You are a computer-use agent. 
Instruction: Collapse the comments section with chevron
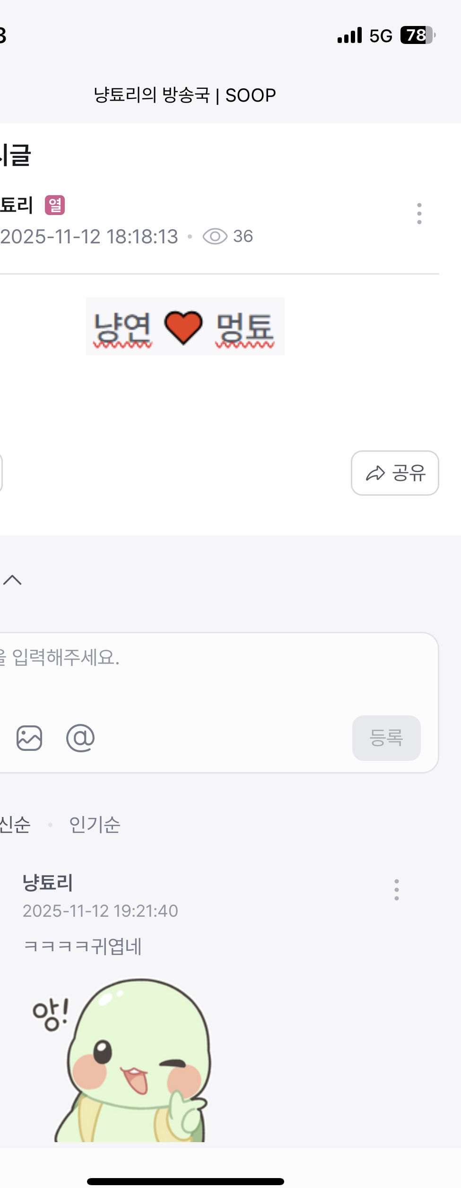(13, 580)
